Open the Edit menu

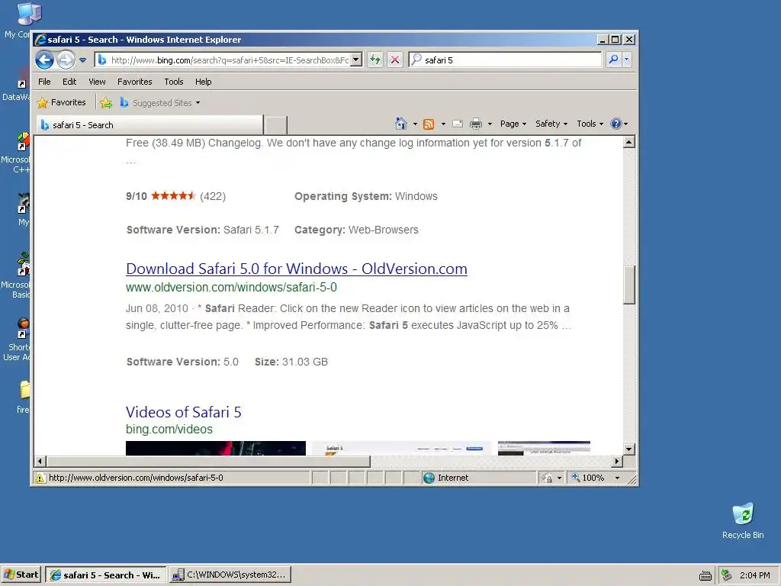69,82
